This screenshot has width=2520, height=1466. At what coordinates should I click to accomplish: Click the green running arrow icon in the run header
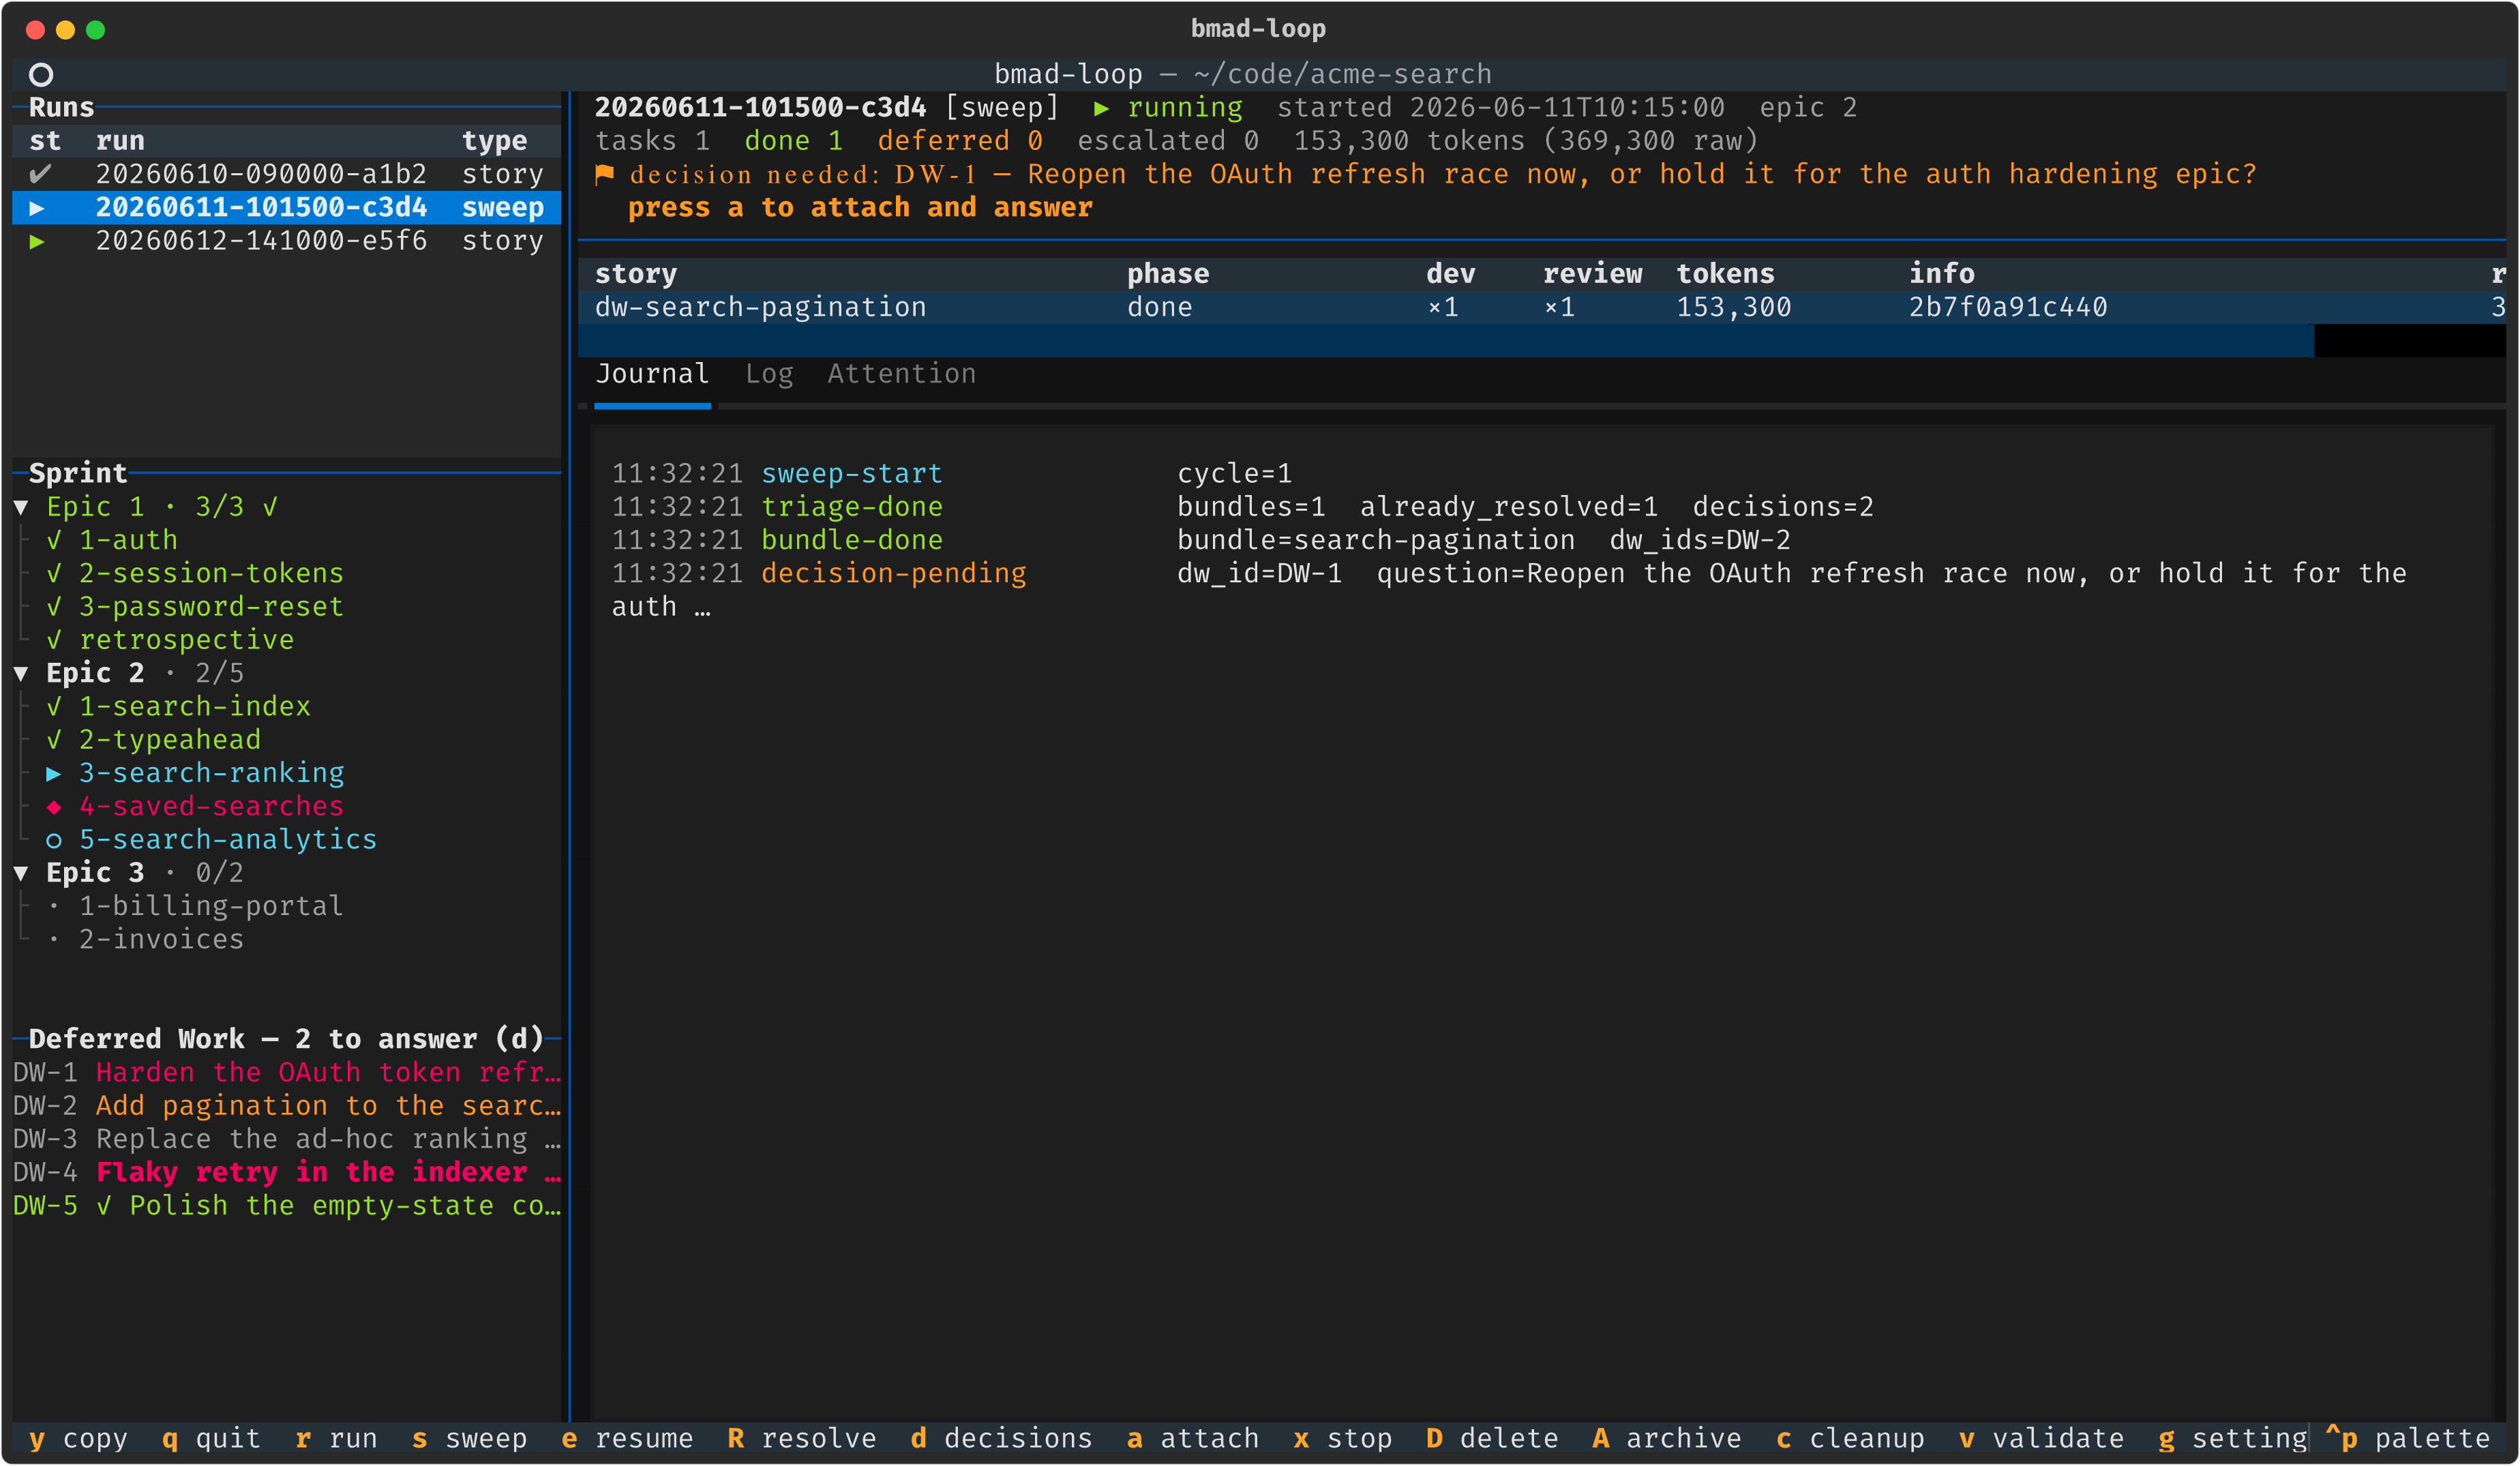[x=1101, y=108]
